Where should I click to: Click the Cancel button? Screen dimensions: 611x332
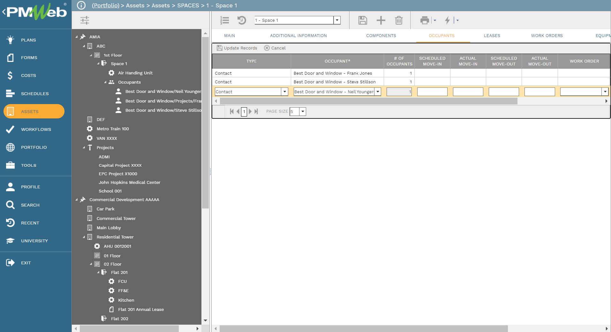[x=275, y=48]
